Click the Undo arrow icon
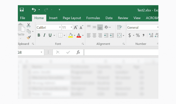Screen dimensions: 176x104 pyautogui.click(x=34, y=10)
